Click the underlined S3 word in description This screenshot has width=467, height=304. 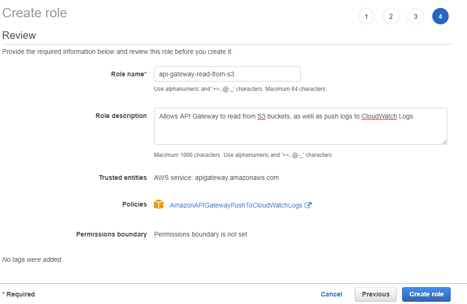click(x=261, y=116)
